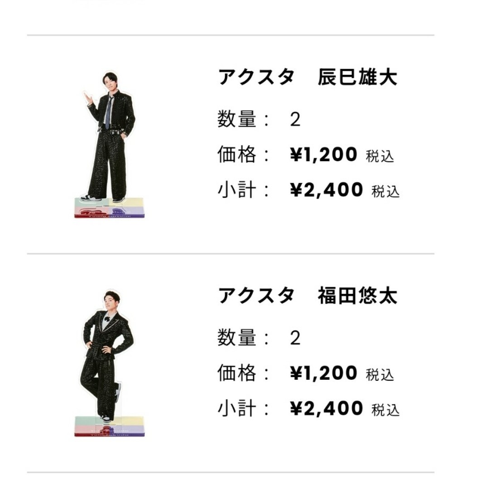Click 税込 next to 福田悠太 subtotal
The width and height of the screenshot is (489, 489).
[385, 410]
